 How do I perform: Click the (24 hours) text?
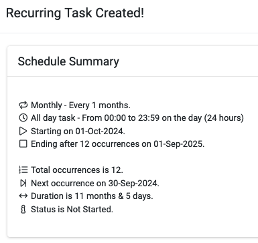224,118
